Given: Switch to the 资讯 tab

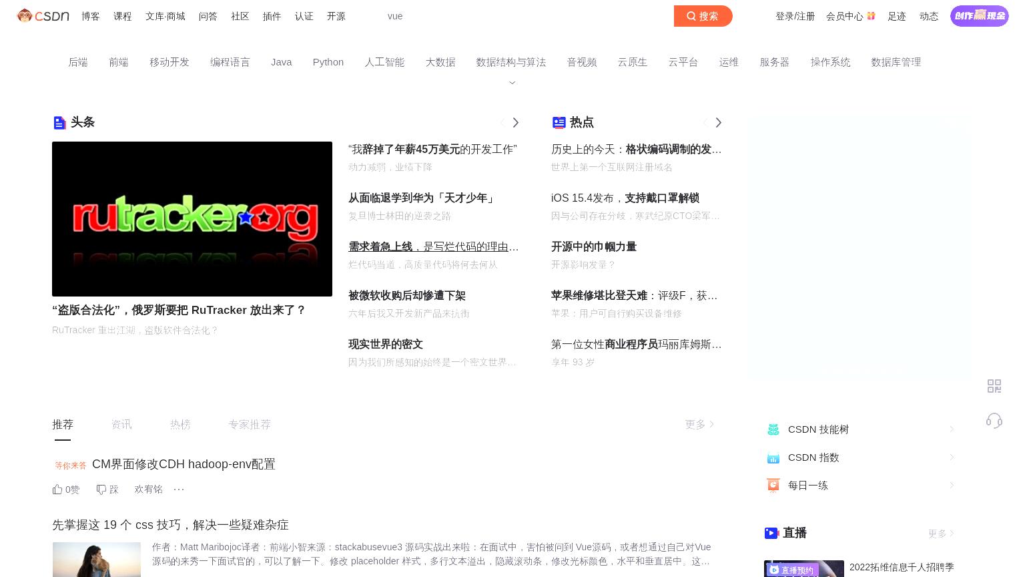Looking at the screenshot, I should point(121,424).
